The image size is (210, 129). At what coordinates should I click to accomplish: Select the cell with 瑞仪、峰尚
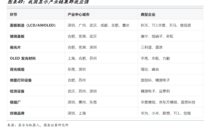pos(150,69)
